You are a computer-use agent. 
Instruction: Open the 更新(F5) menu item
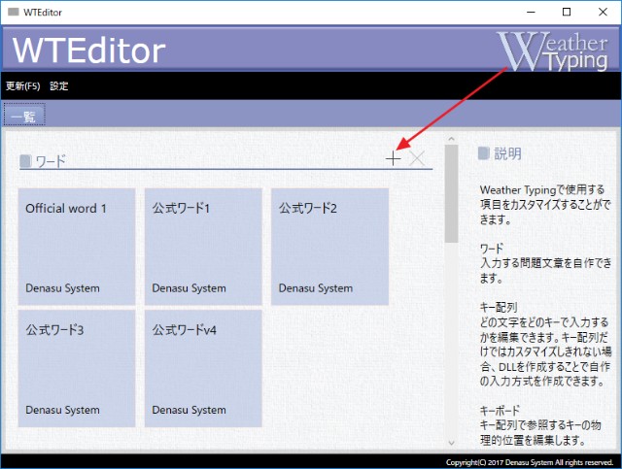pyautogui.click(x=23, y=85)
